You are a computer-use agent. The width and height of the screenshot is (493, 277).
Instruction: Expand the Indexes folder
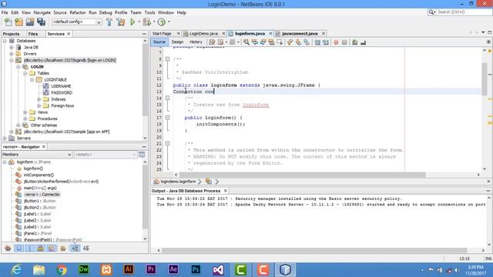(39, 99)
